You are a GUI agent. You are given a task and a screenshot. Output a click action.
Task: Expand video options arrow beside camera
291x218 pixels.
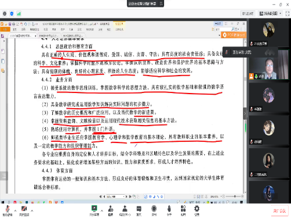(x=32, y=210)
